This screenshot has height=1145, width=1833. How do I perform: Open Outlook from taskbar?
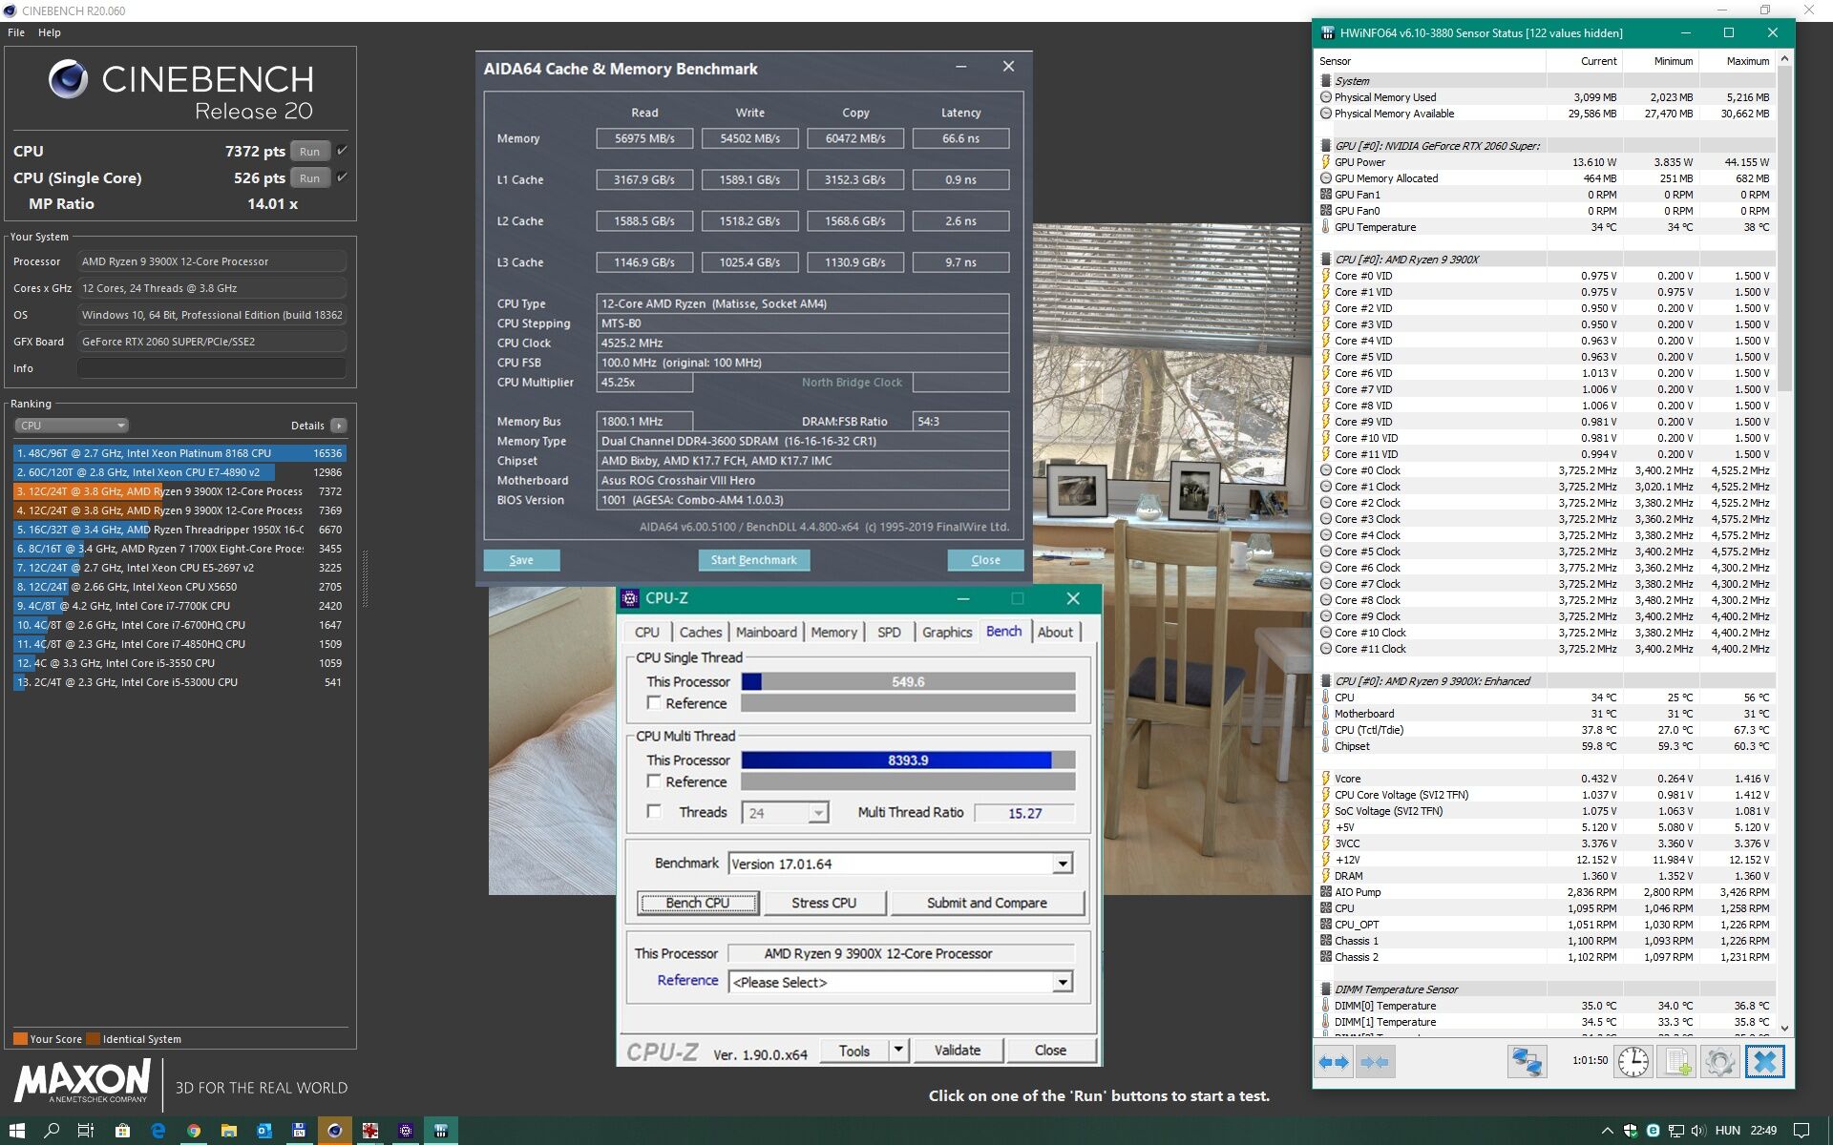coord(264,1131)
